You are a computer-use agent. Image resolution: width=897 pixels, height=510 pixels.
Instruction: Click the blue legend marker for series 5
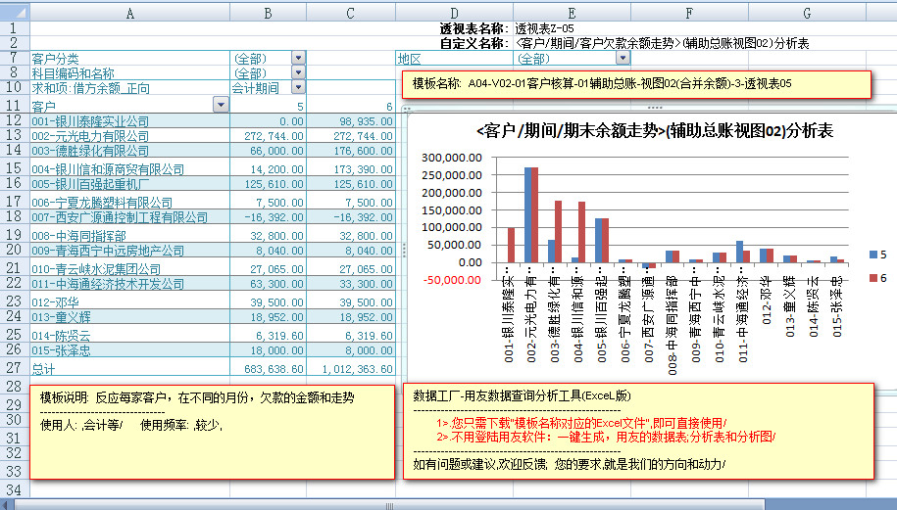pyautogui.click(x=873, y=255)
